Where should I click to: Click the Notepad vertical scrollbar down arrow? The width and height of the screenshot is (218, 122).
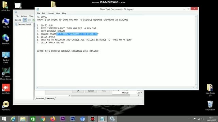click(x=196, y=85)
